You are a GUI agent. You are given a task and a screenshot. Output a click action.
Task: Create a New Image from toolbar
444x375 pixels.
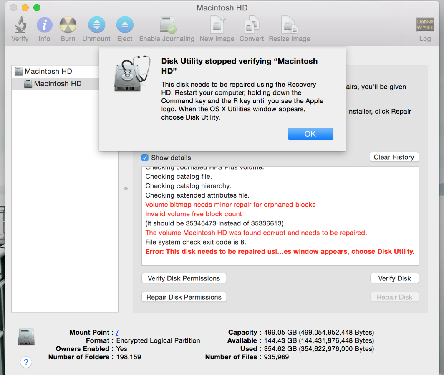click(217, 25)
